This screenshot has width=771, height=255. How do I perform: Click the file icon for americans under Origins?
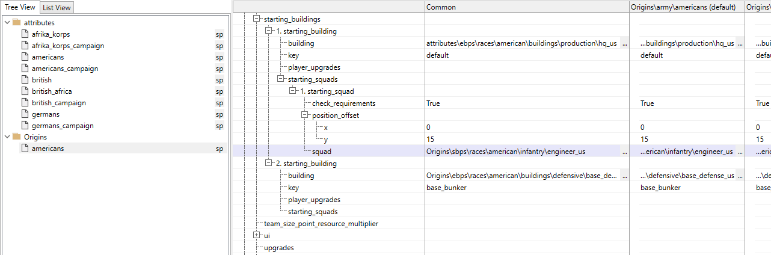pos(25,149)
